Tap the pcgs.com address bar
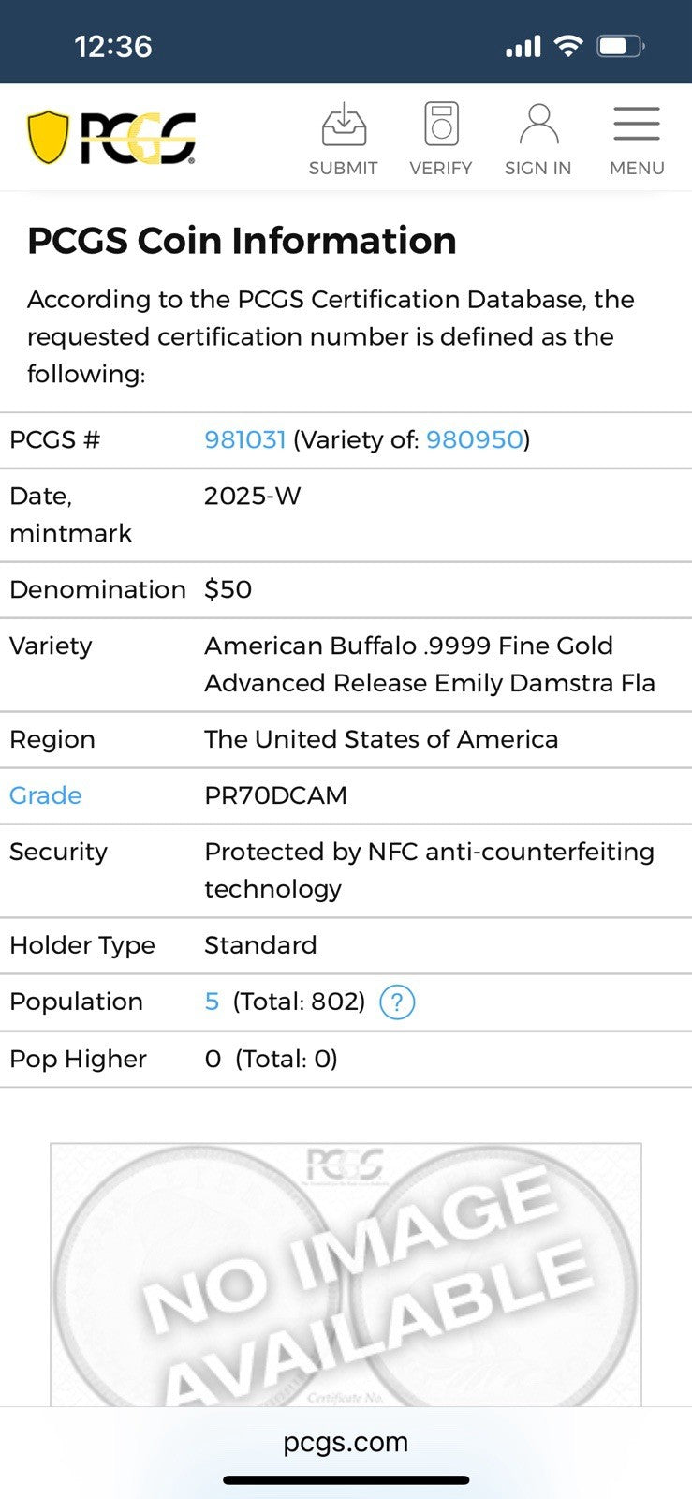 pyautogui.click(x=346, y=1443)
